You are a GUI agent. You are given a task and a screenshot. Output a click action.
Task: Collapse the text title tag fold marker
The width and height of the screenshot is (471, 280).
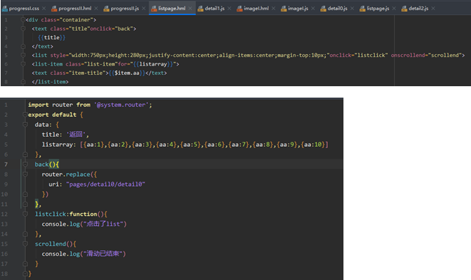(x=23, y=28)
